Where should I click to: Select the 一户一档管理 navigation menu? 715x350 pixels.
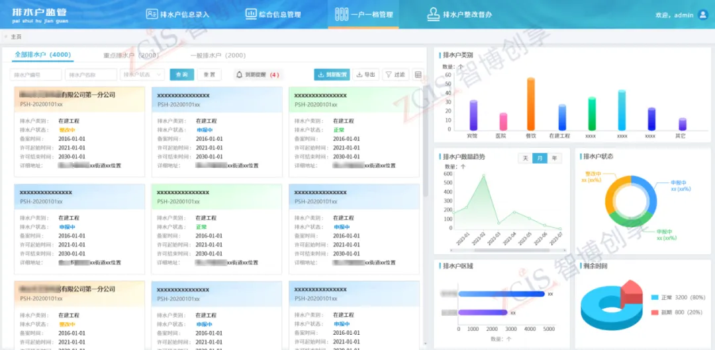[x=363, y=14]
